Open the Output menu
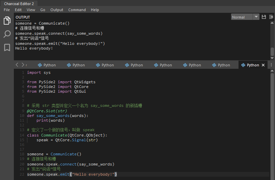The image size is (275, 180). coord(57,10)
